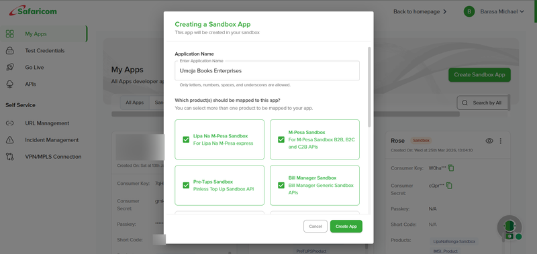
Task: Click the Create App button
Action: point(346,227)
